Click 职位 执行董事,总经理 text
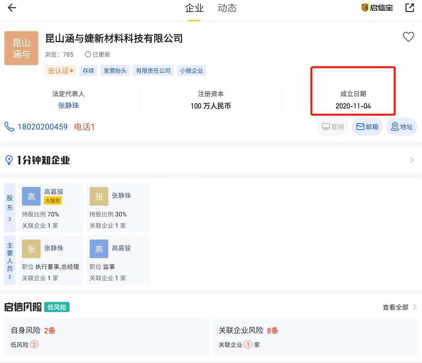The image size is (422, 363). 50,267
